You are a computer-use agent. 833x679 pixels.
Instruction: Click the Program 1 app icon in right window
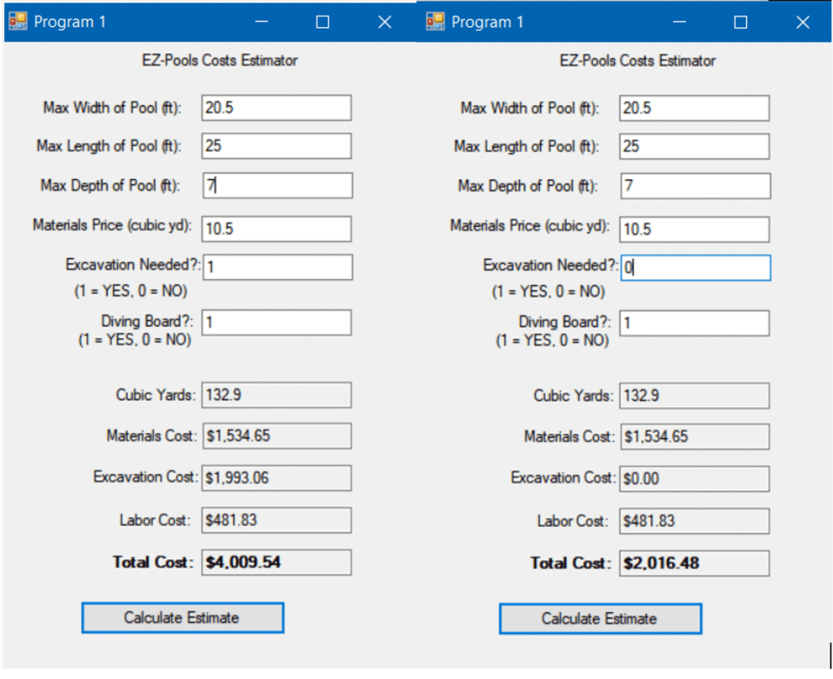[436, 22]
